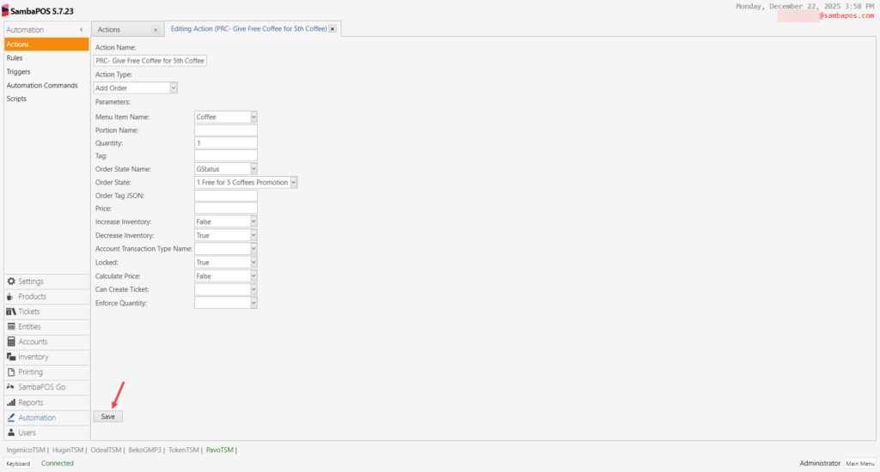Image resolution: width=880 pixels, height=472 pixels.
Task: Open Products section via its icon
Action: coord(11,297)
